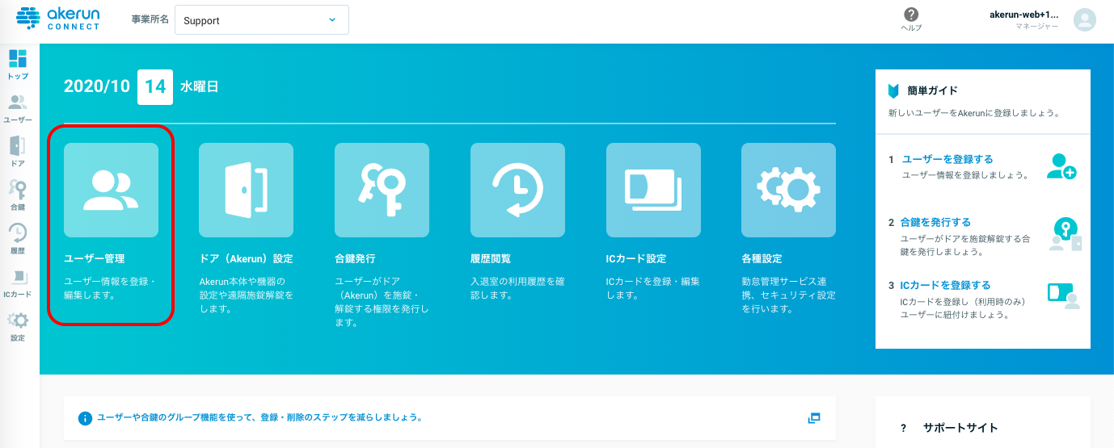The width and height of the screenshot is (1114, 448).
Task: Open the ICカード設定 card tile
Action: [653, 191]
